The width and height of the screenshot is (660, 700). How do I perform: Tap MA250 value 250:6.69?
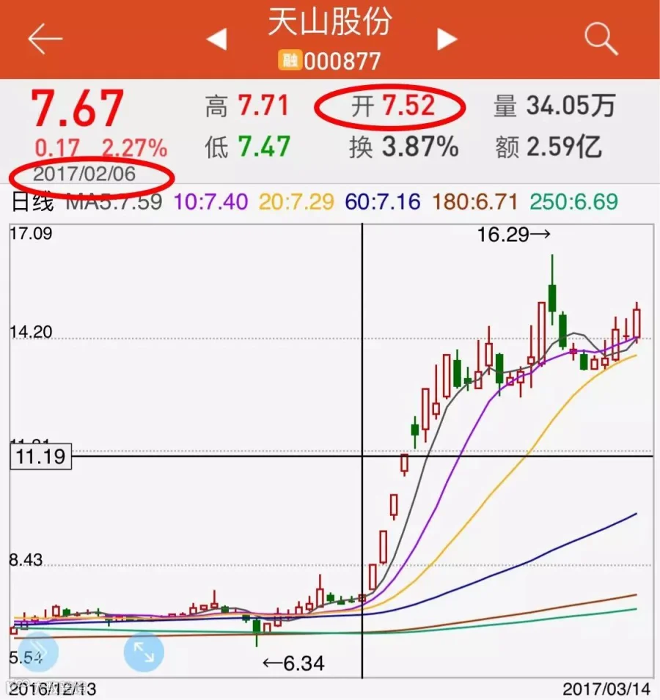pos(574,202)
